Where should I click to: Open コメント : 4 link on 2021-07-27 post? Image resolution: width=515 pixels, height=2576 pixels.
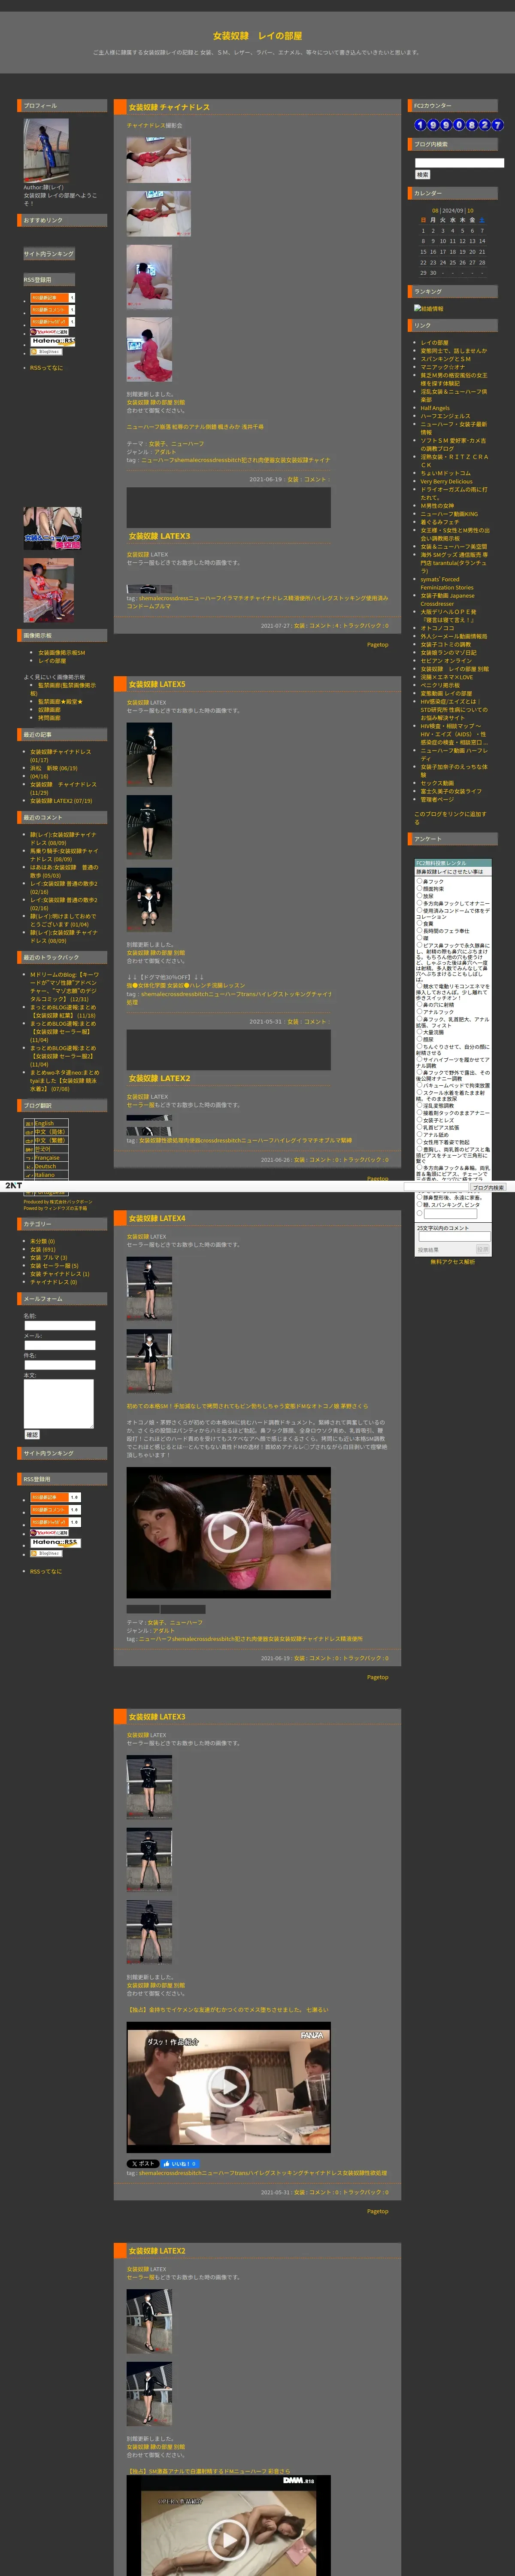pyautogui.click(x=324, y=626)
